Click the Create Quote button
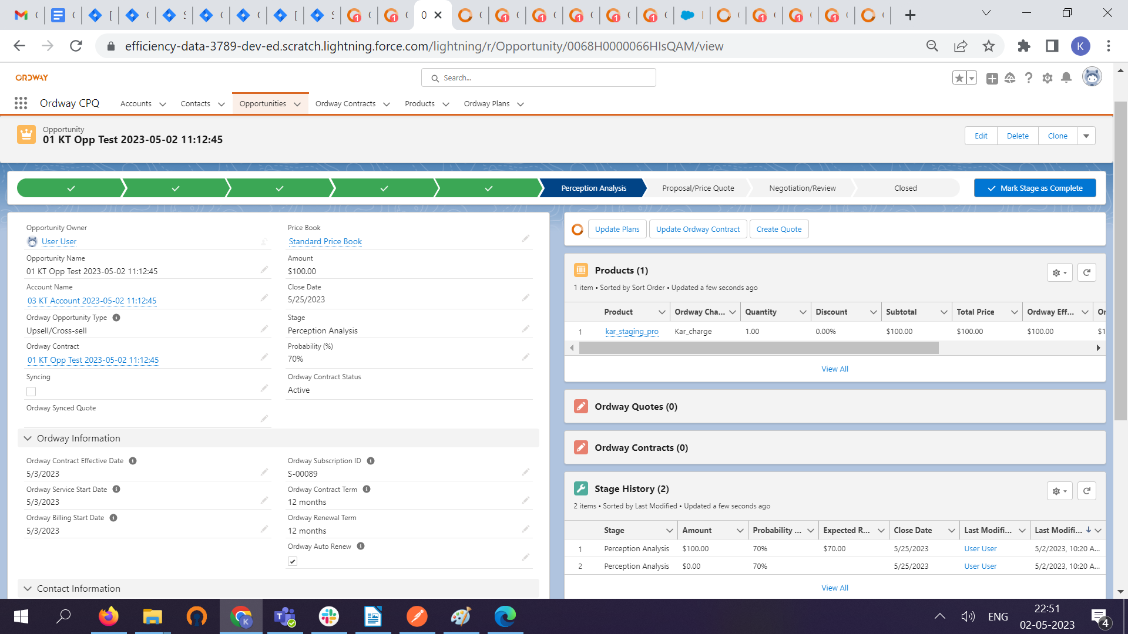This screenshot has width=1128, height=634. 779,229
